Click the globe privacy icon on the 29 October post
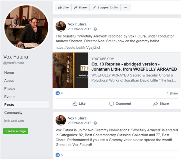The image size is (181, 159). click(x=95, y=29)
